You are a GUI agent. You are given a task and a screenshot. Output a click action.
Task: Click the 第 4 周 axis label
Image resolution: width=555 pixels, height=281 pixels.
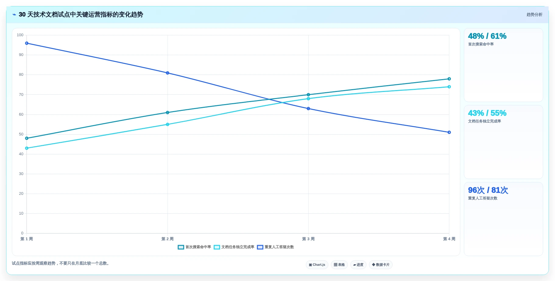click(x=449, y=239)
